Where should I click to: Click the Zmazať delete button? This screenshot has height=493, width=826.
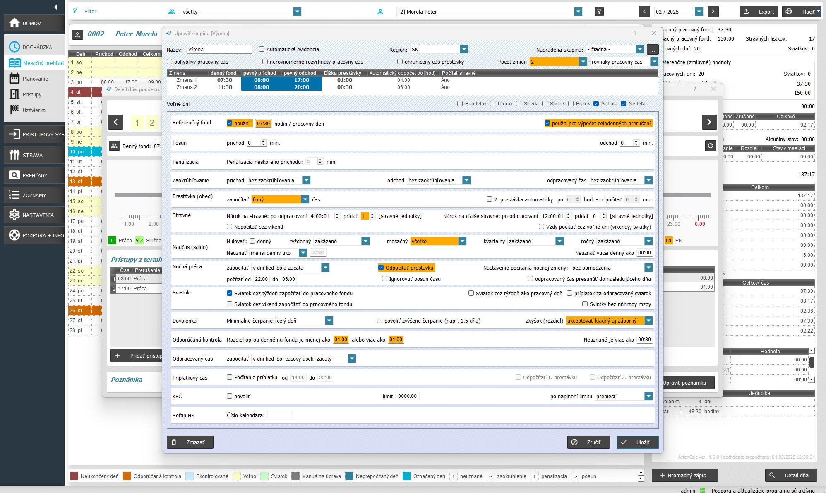coord(190,442)
